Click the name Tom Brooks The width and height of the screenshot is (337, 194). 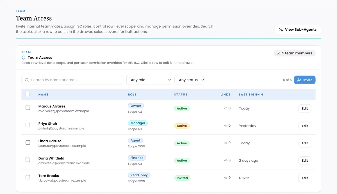(x=49, y=176)
